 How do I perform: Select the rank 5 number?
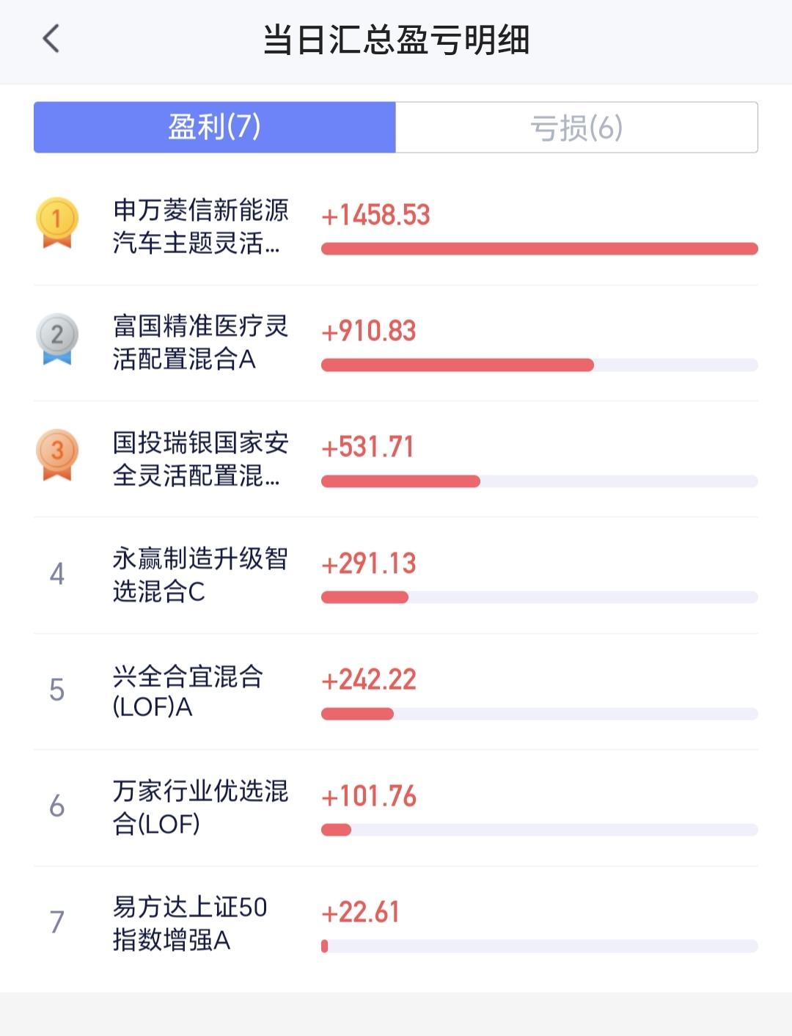click(57, 690)
